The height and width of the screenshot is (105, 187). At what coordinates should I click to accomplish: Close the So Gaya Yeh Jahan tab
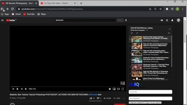pos(75,3)
